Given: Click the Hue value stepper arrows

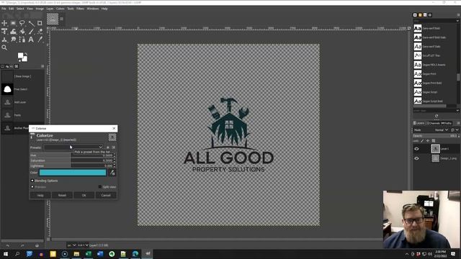Looking at the screenshot, I should click(115, 155).
